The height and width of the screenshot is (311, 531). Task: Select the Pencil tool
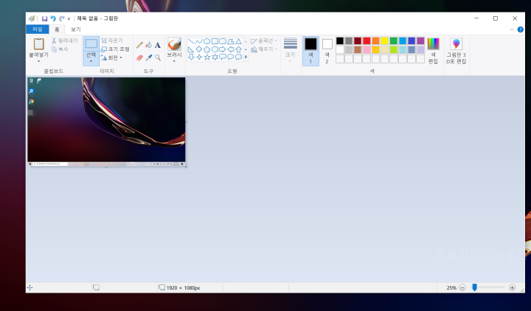139,45
